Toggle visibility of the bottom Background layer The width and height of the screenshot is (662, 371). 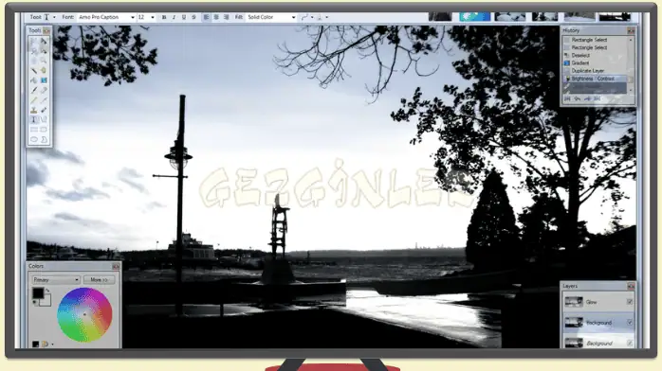[x=630, y=343]
